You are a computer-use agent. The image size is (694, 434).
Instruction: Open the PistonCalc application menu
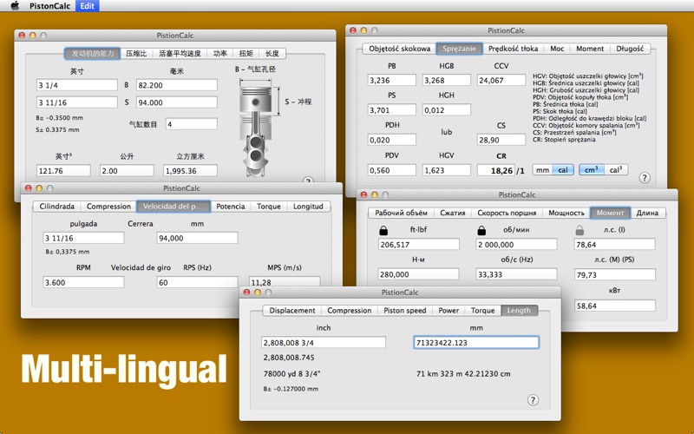point(49,6)
